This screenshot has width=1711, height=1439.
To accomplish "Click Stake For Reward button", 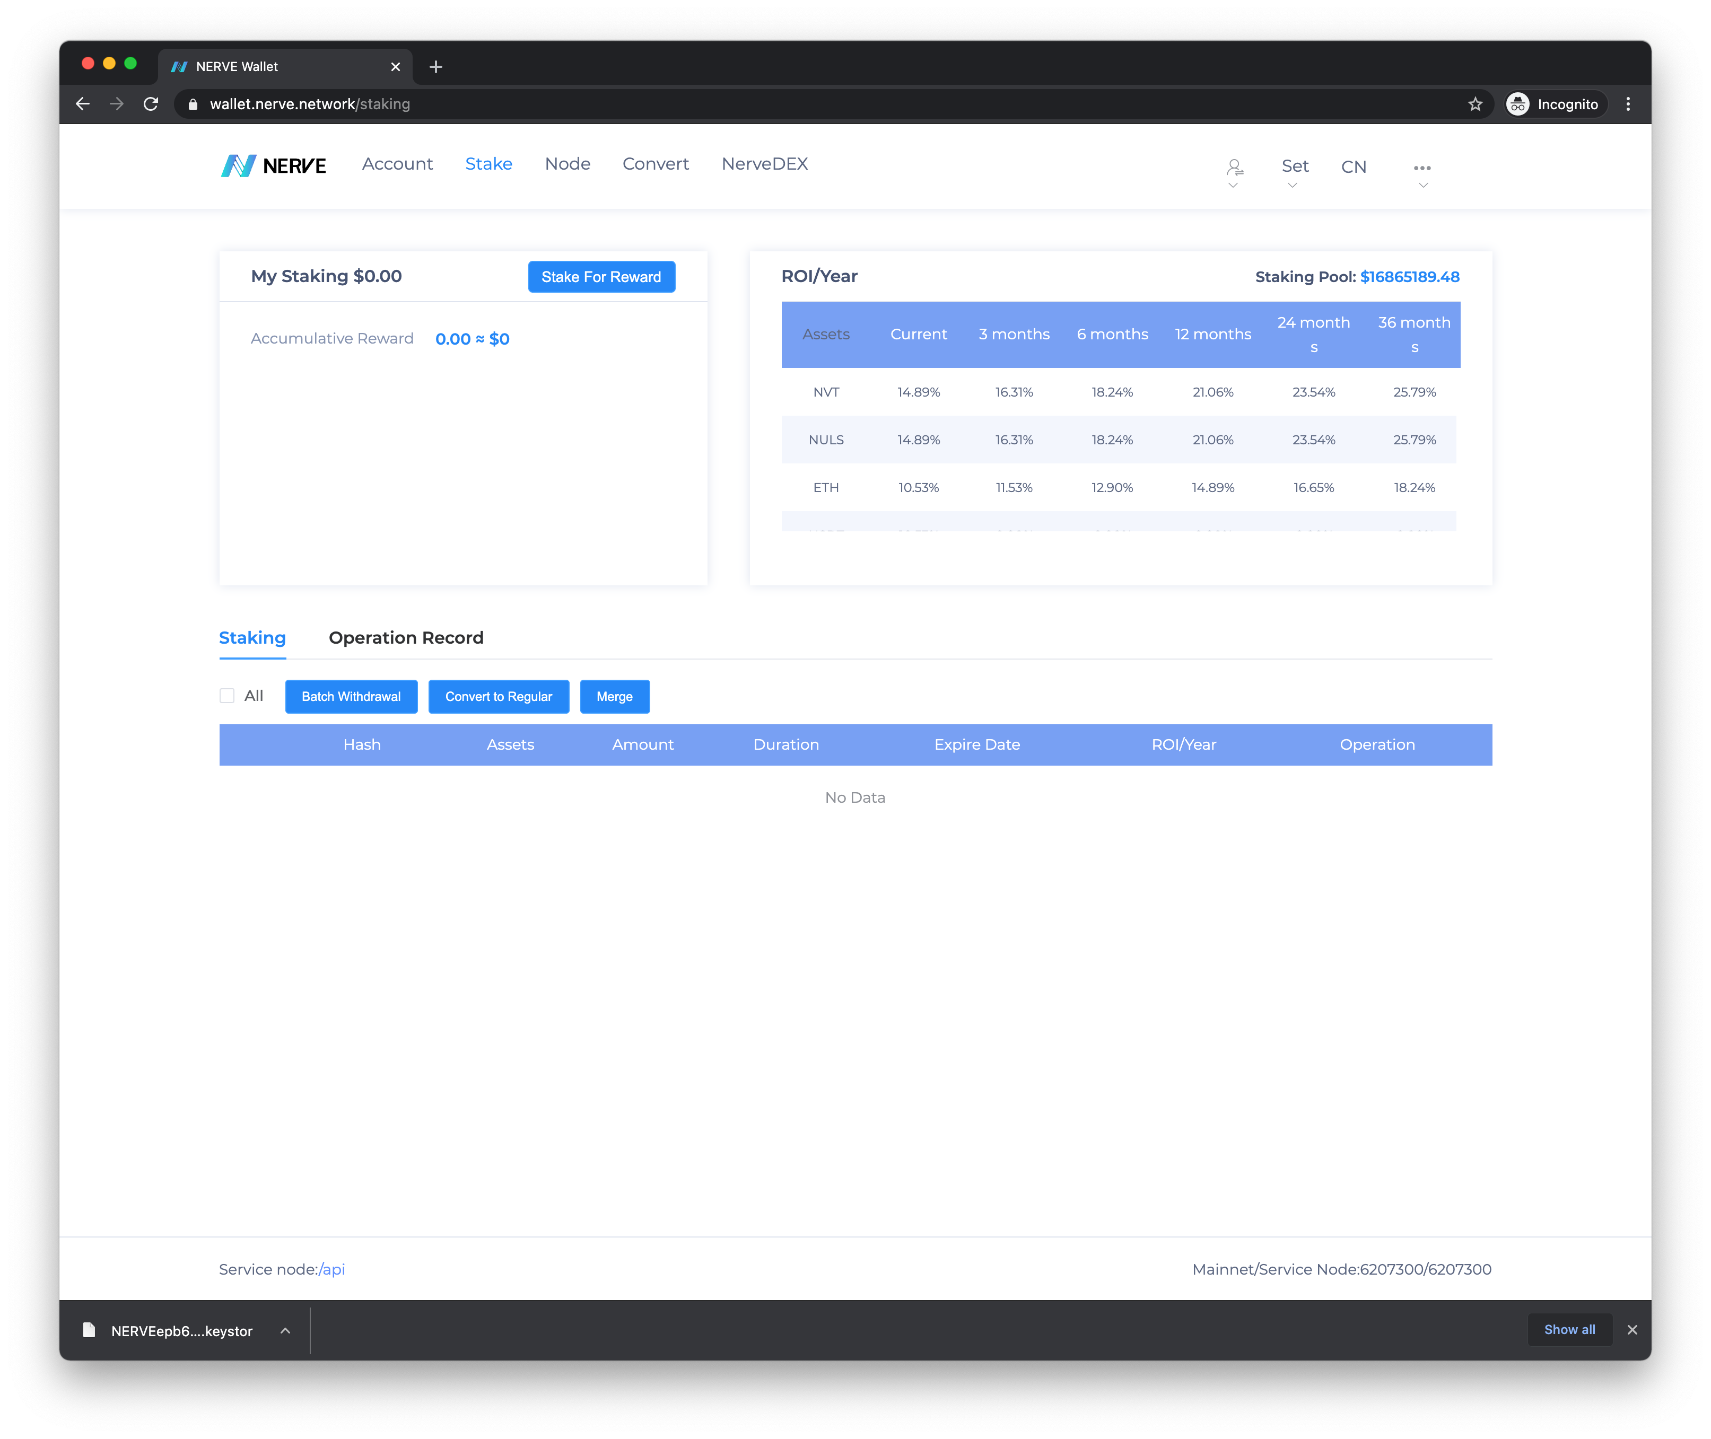I will pyautogui.click(x=601, y=277).
